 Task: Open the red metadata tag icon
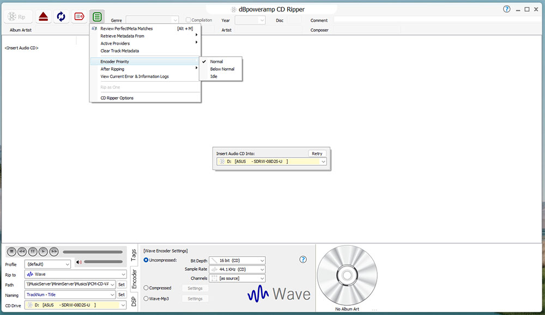tap(79, 17)
